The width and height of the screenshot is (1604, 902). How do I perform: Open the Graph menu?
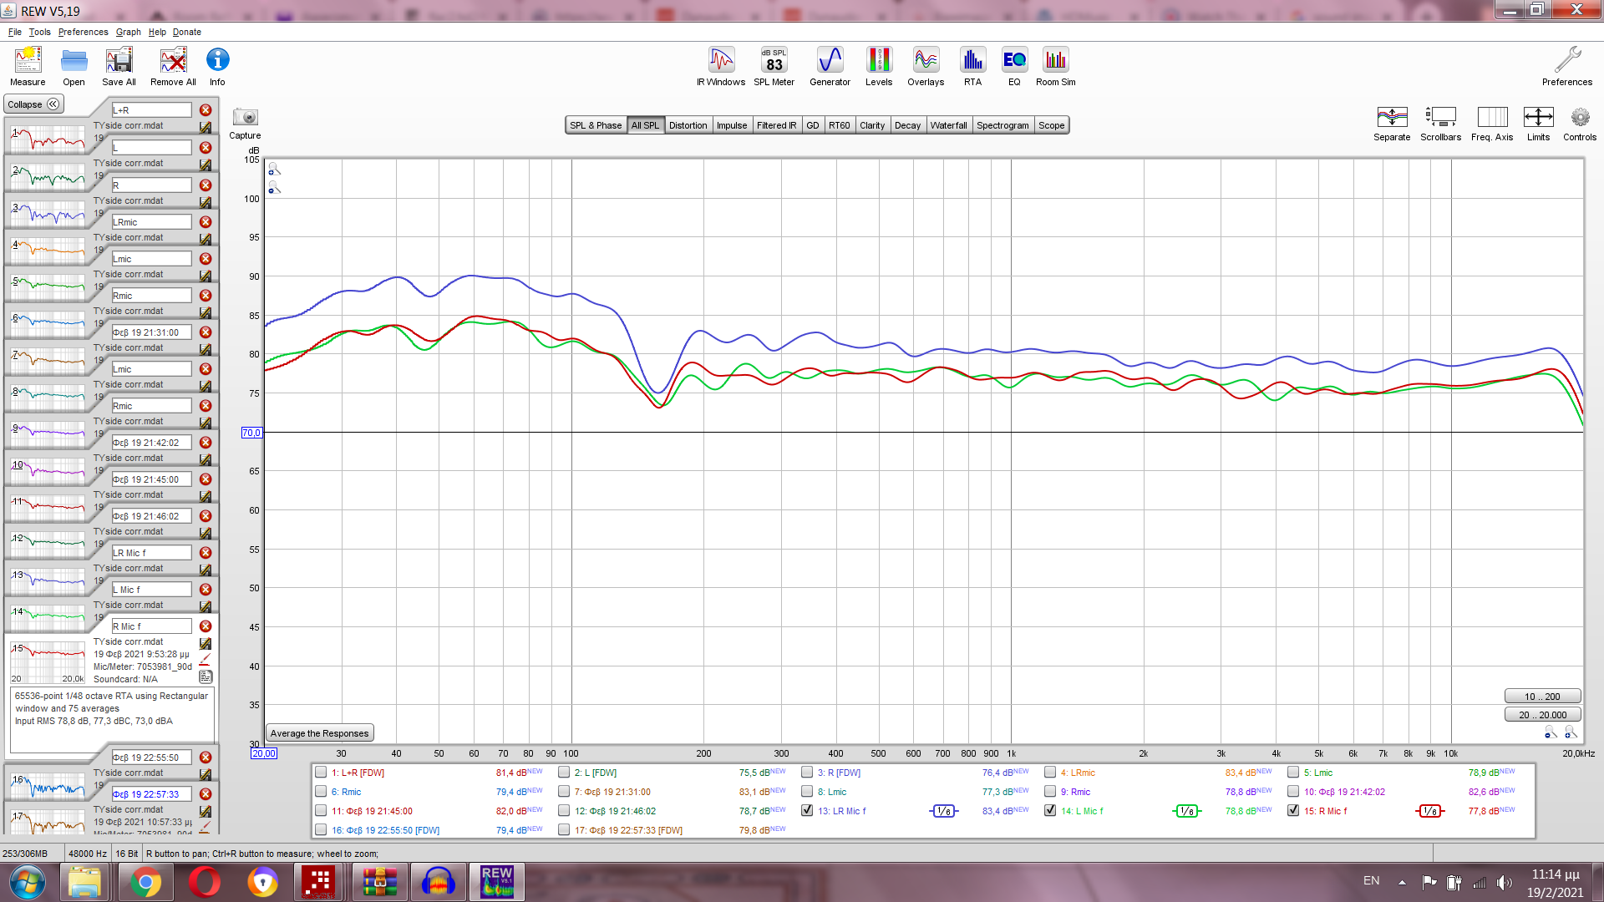click(x=128, y=32)
